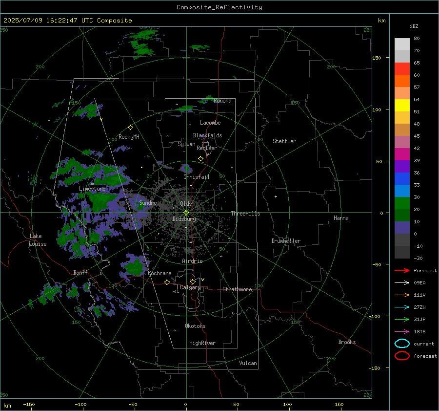Screen dimensions: 439x411
Task: Click the RedDeer city label
Action: click(207, 148)
